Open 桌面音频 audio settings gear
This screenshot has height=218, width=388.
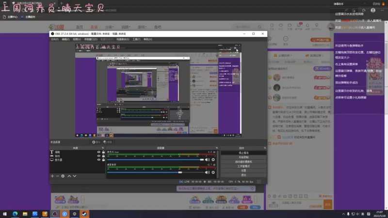click(x=213, y=172)
